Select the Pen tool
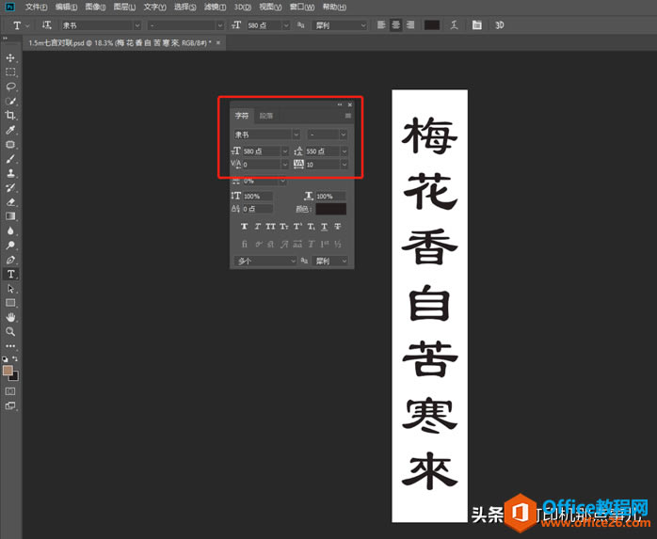 (10, 260)
